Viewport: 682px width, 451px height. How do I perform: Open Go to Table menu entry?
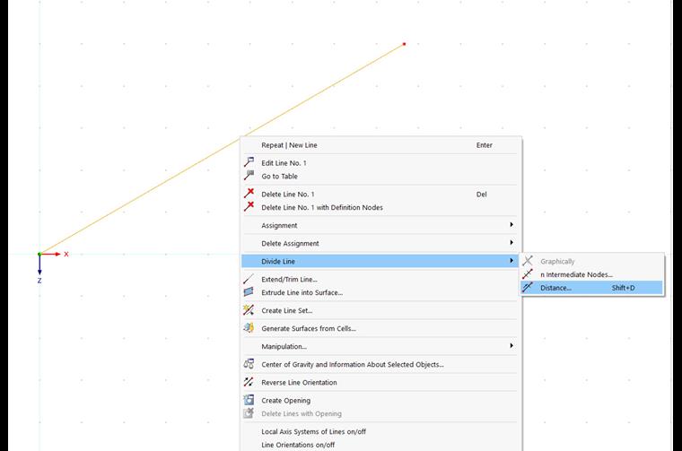[x=381, y=177]
